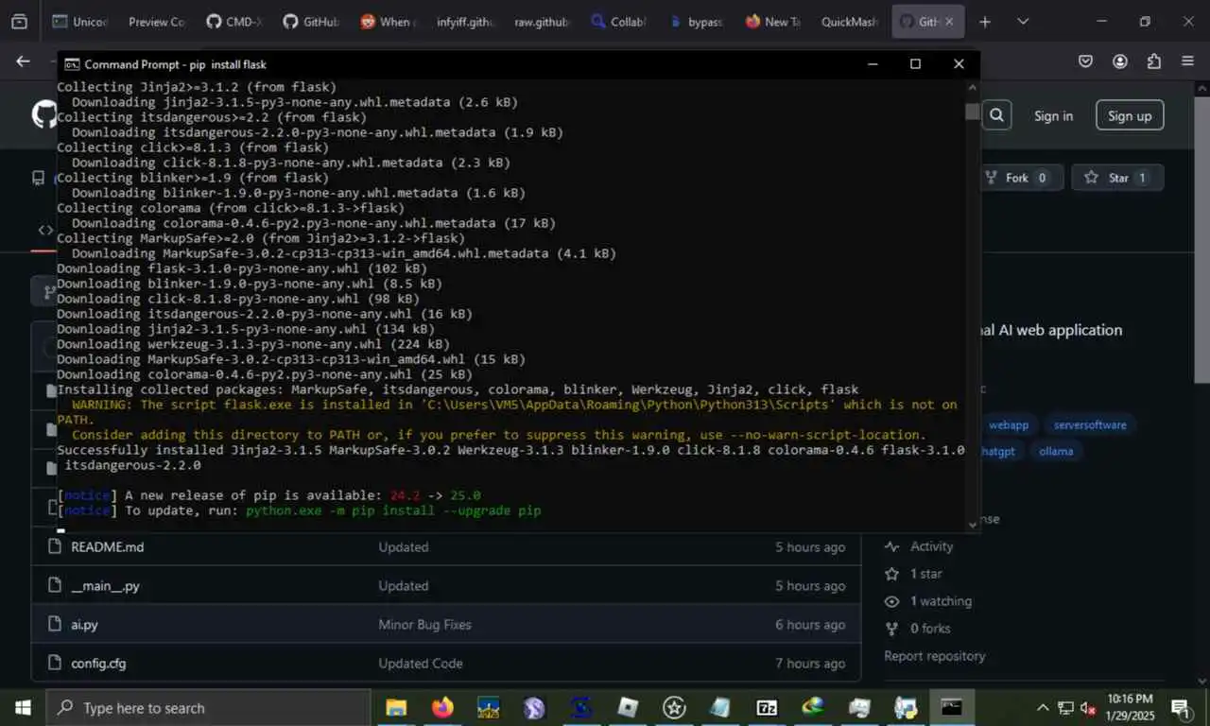Open the Firefox extensions puzzle icon
This screenshot has height=726, width=1210.
point(1153,61)
